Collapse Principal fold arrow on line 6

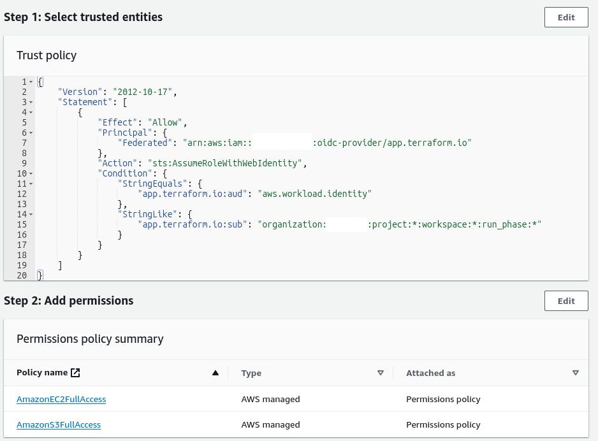(x=31, y=133)
